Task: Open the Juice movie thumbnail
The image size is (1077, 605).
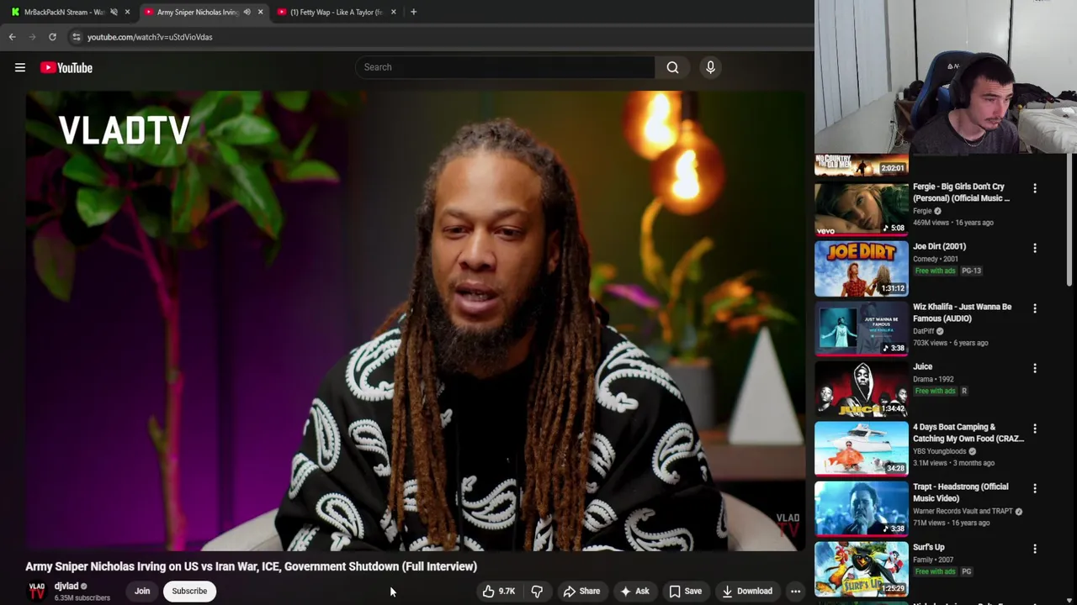Action: click(862, 389)
